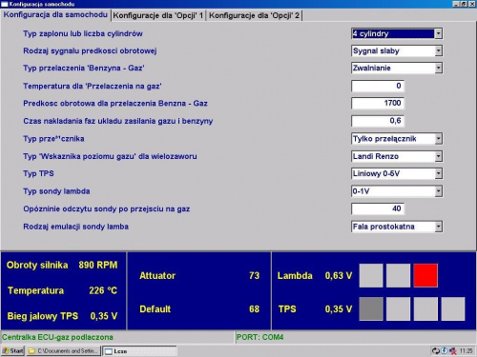
Task: Switch to "Konfiguracje dla 'Opcji' 2" tab
Action: [254, 15]
